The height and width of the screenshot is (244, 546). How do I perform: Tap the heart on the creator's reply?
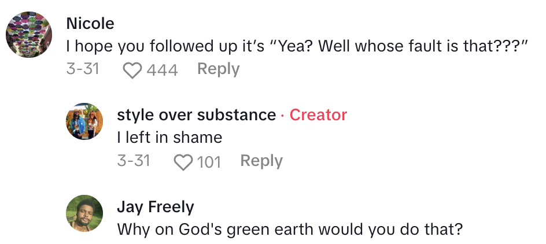pos(183,162)
